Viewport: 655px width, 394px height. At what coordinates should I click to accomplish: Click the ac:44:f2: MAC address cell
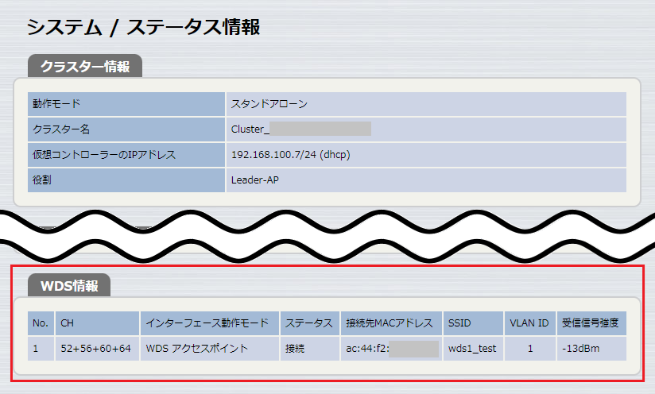391,349
